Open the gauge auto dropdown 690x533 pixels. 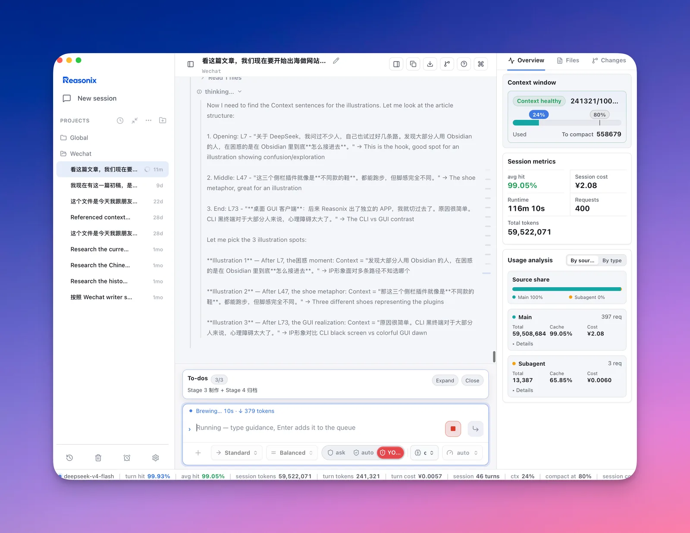tap(462, 453)
